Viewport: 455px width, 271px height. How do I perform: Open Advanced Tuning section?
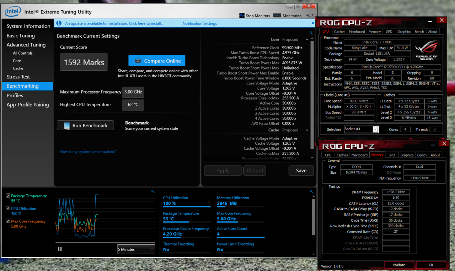point(26,45)
